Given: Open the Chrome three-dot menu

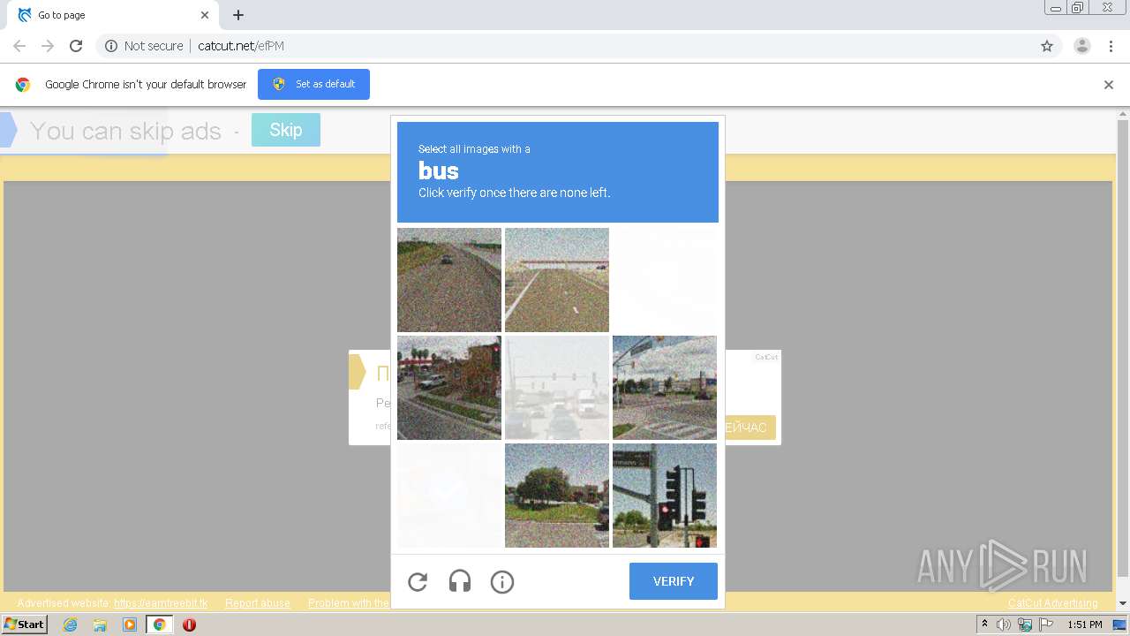Looking at the screenshot, I should (x=1111, y=46).
